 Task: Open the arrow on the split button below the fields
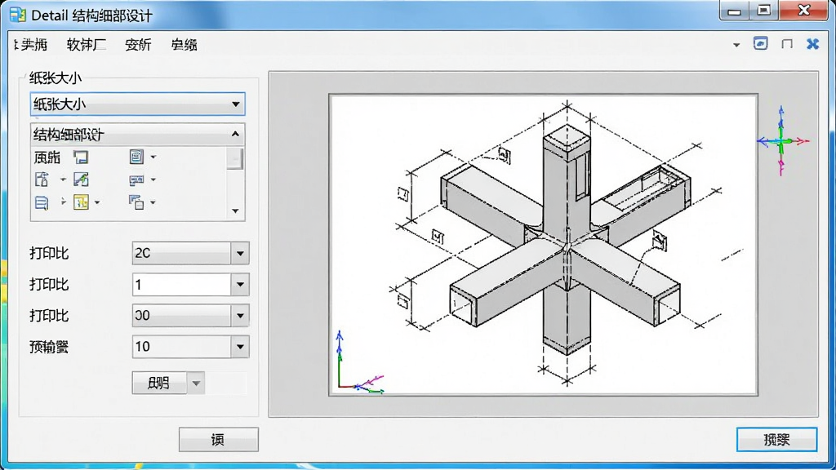[196, 384]
